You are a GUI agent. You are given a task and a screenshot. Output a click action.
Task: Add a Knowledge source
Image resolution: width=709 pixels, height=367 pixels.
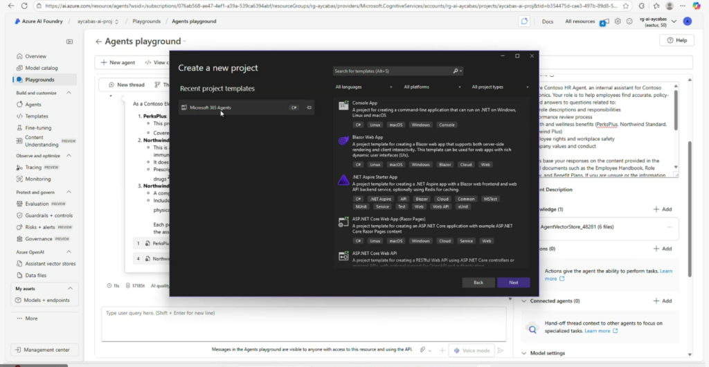pos(663,209)
